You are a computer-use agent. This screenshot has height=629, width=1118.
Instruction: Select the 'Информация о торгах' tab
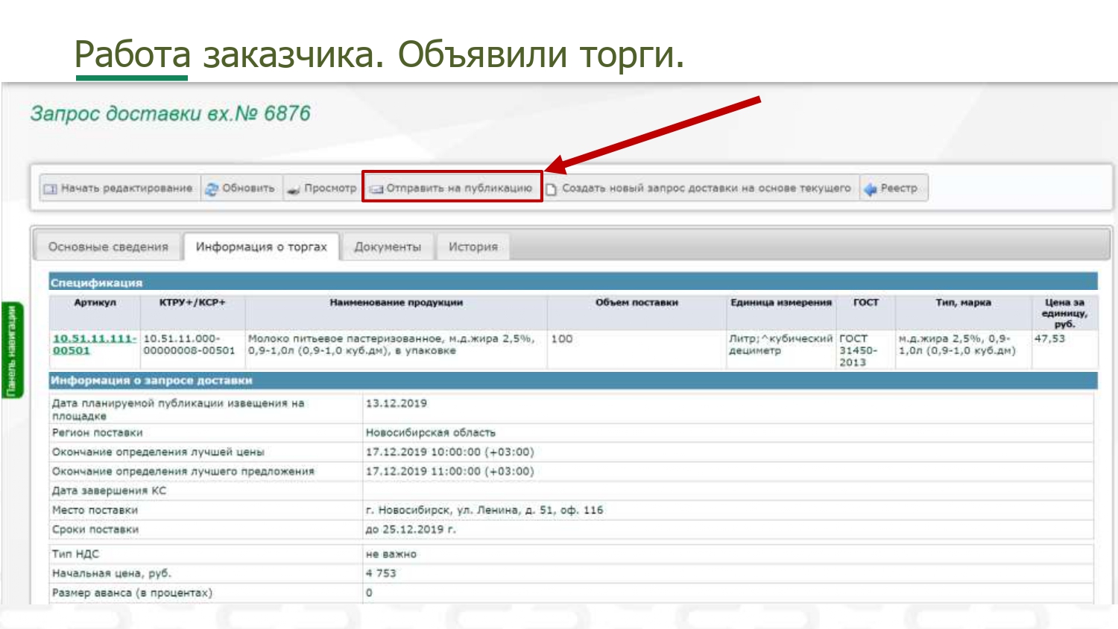(261, 247)
